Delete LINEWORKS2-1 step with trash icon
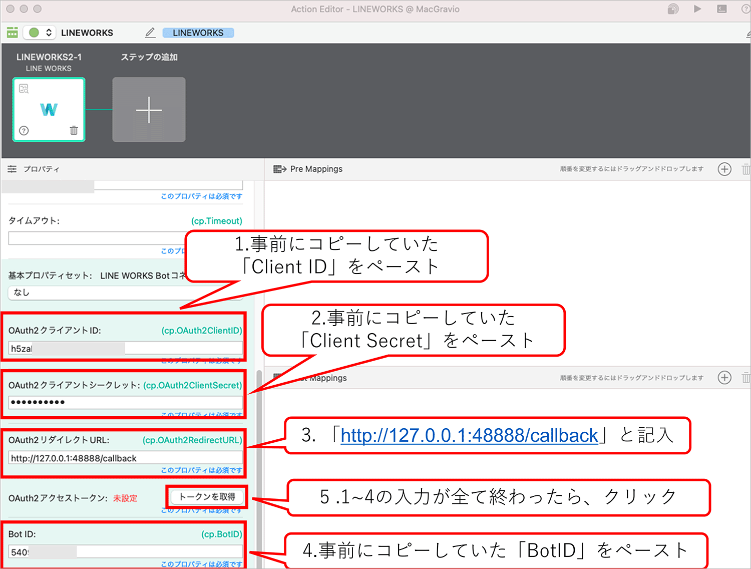 pyautogui.click(x=74, y=131)
